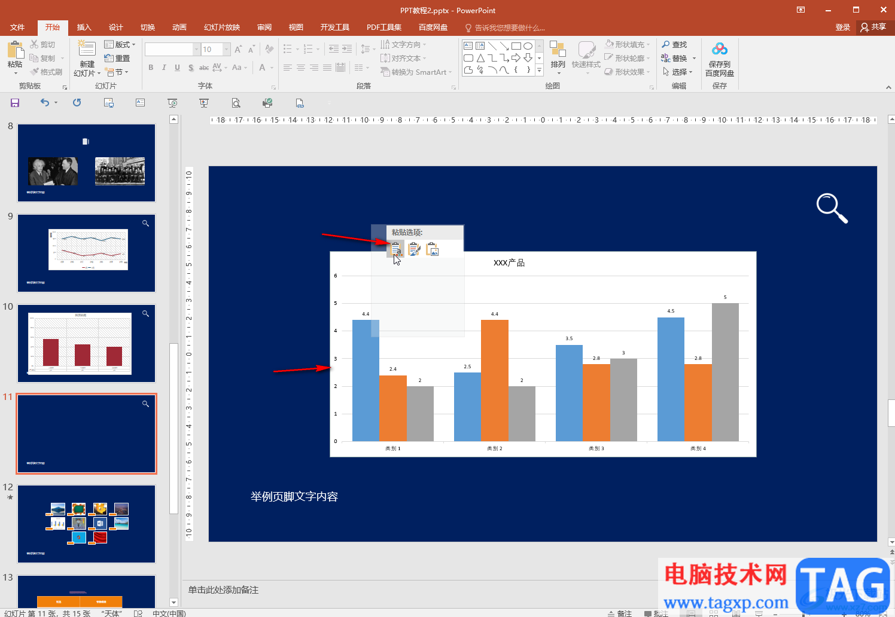Click Shape Outline (形状轮廓) button
The width and height of the screenshot is (895, 617).
626,59
